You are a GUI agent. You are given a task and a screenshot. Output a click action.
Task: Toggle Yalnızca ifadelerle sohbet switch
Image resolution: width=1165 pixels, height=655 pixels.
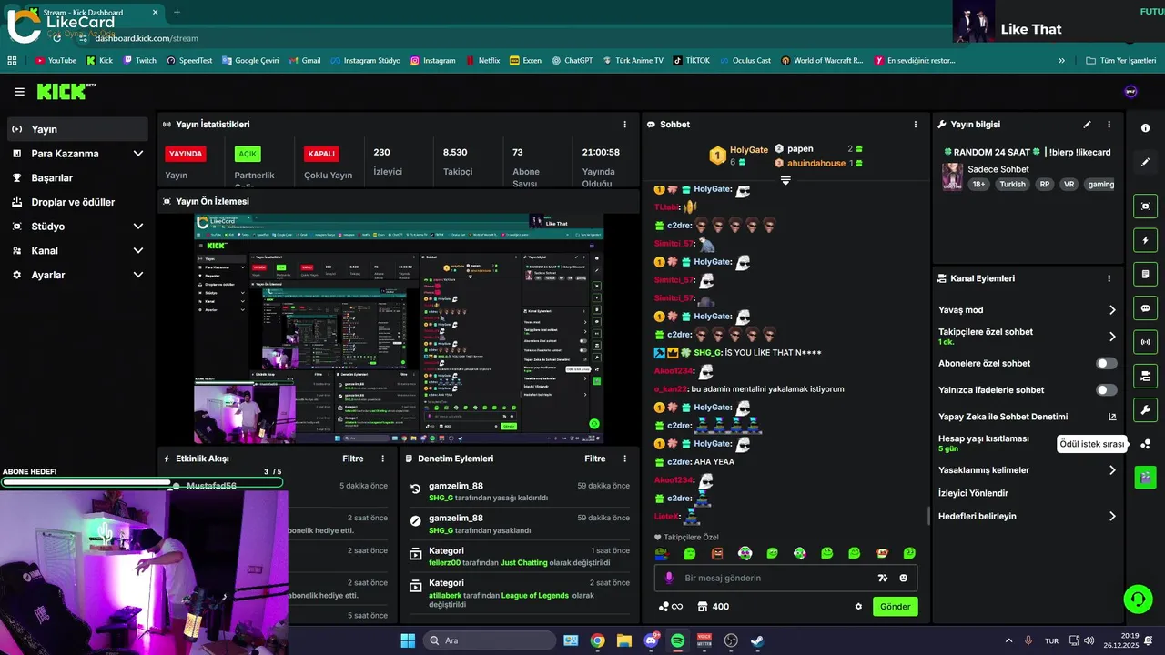pyautogui.click(x=1106, y=390)
